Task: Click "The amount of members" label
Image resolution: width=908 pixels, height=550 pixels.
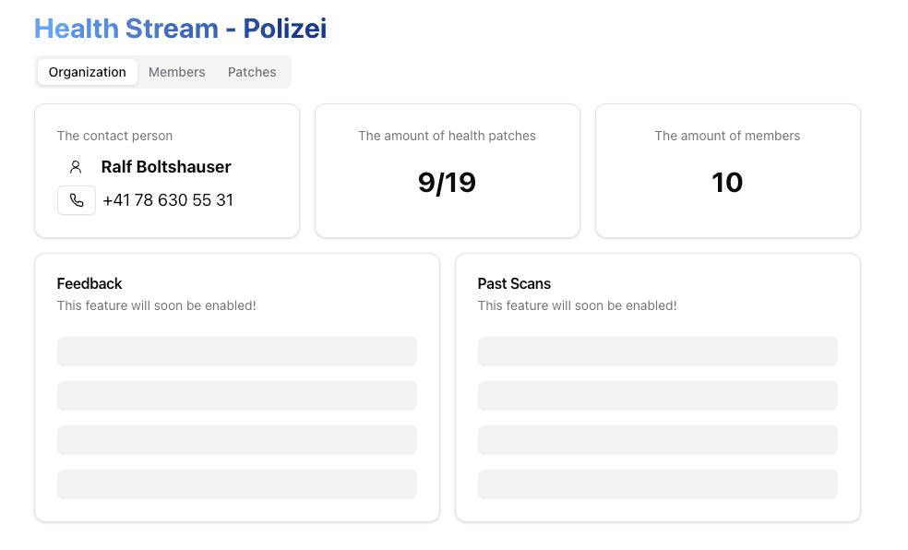Action: pos(727,136)
